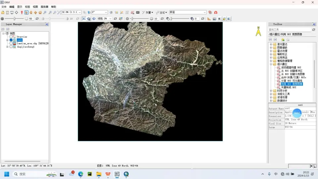Detach the Layer Manager panel icon

(47, 24)
